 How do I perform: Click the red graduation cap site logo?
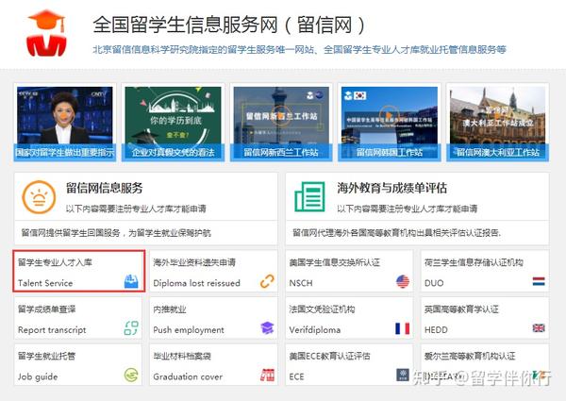pos(47,33)
